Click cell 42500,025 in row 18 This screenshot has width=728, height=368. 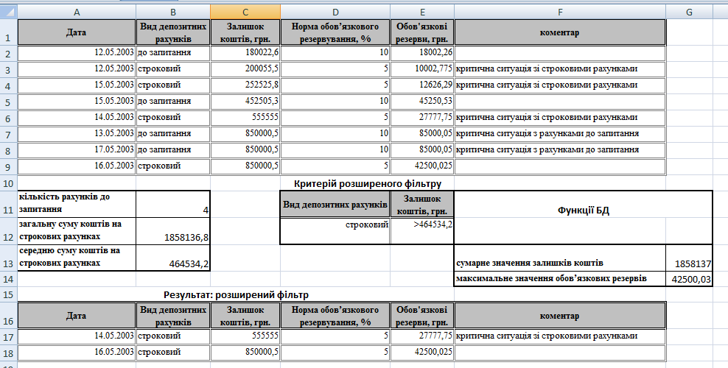click(x=422, y=353)
